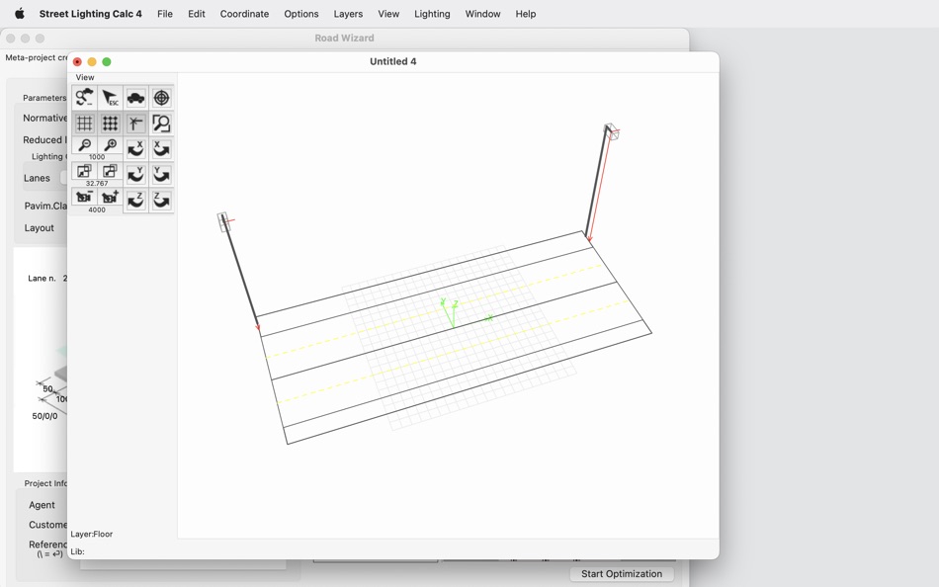The image size is (939, 587).
Task: Click the car driver-view icon
Action: click(136, 97)
